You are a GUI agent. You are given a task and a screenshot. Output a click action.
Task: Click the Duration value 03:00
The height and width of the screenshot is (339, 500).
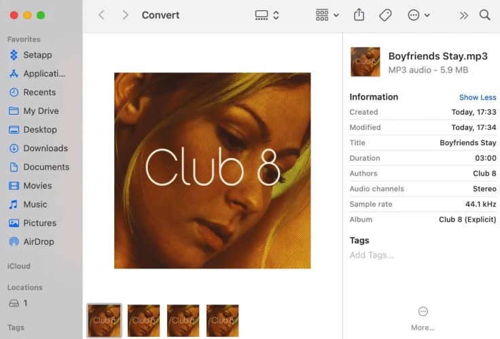coord(486,158)
